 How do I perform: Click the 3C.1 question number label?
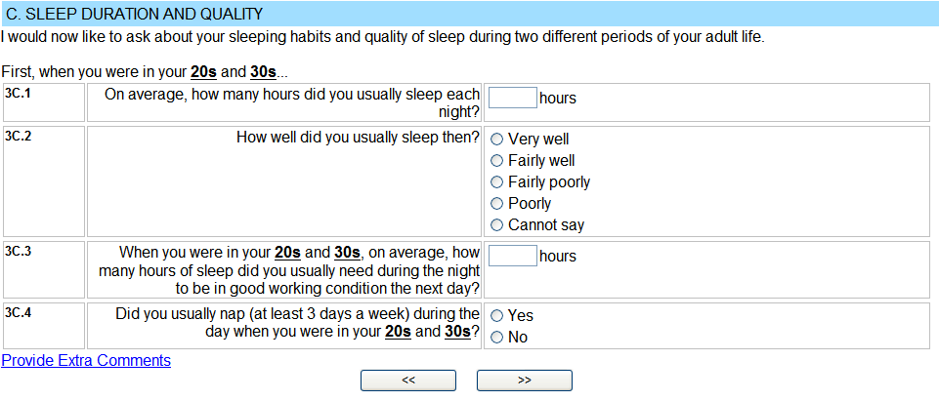tap(19, 93)
